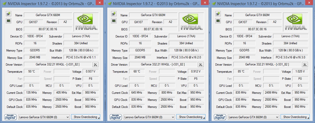Open the GPU selector dropdown in the P5 window
Screen dimensions: 315x123
click(149, 117)
